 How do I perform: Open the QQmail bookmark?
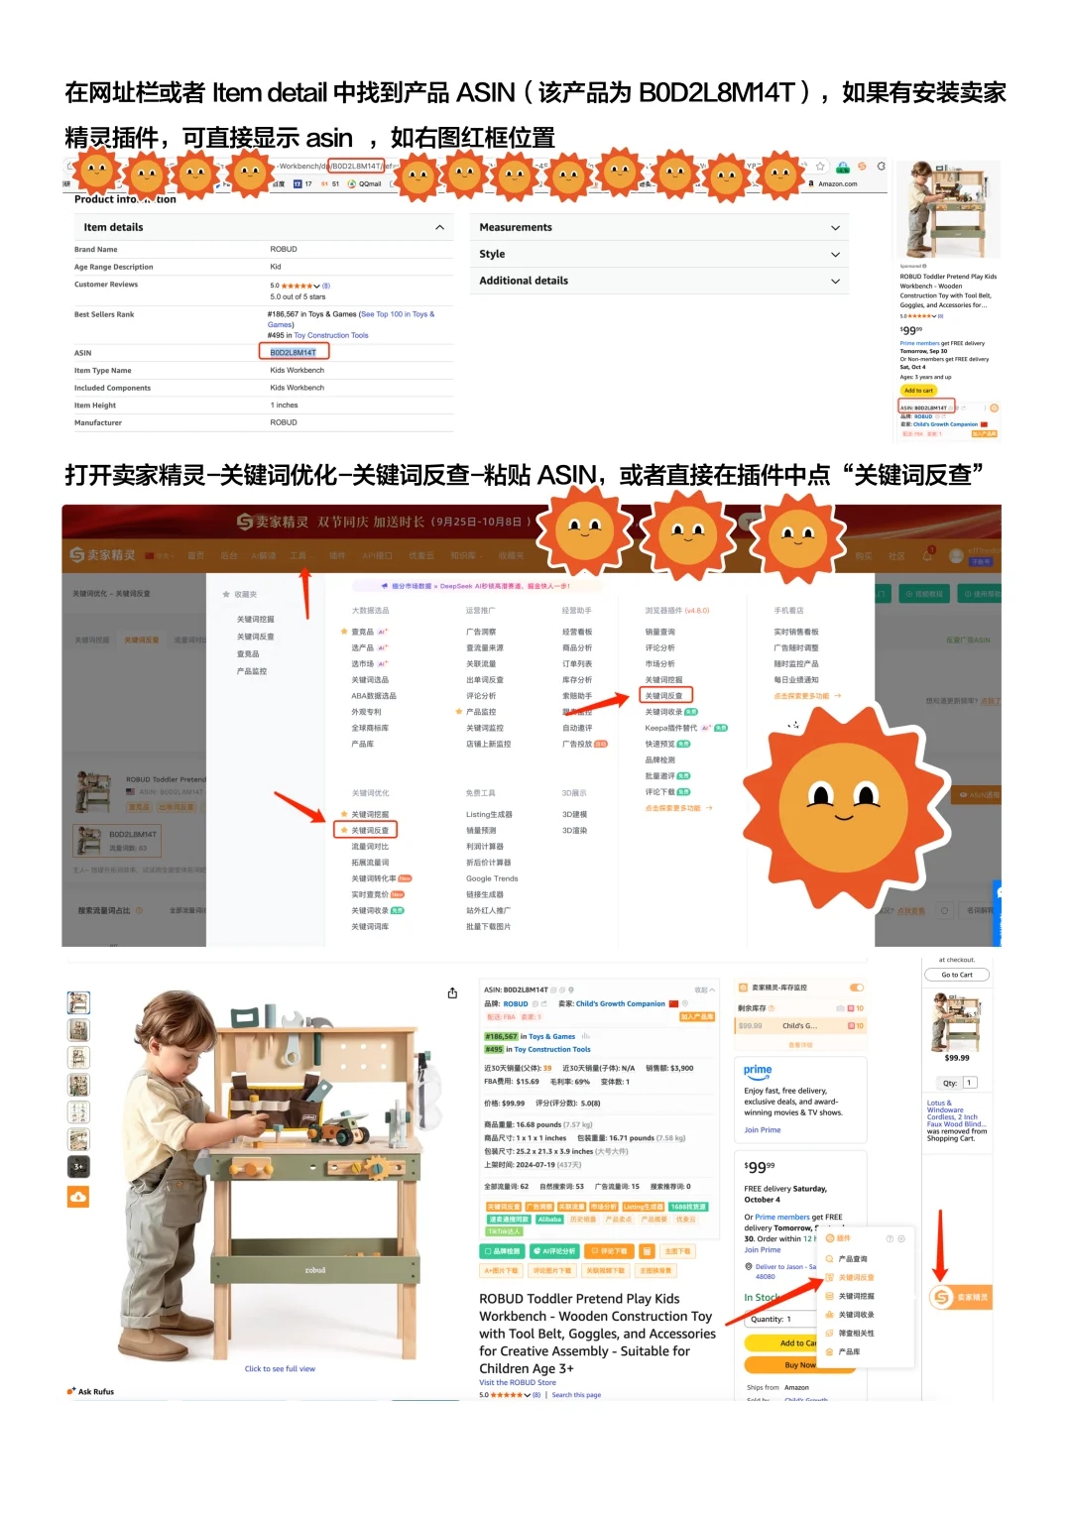point(365,183)
